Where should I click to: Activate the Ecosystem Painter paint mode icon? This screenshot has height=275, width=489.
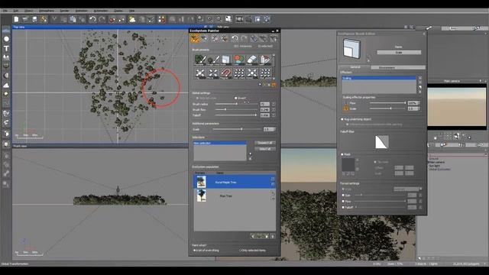coord(195,38)
